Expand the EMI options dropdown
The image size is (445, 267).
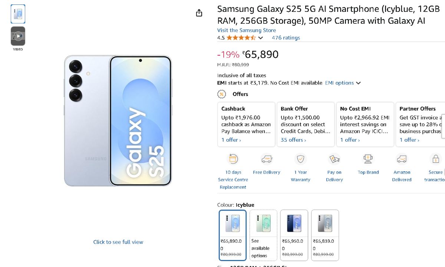(343, 83)
